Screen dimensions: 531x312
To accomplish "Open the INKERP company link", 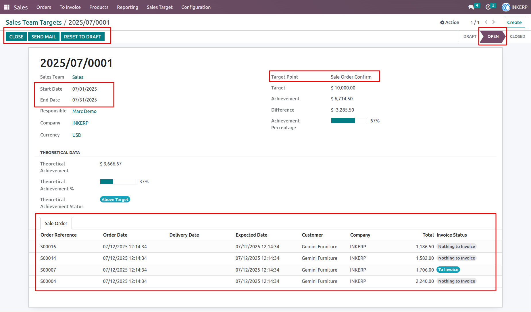I will point(80,123).
